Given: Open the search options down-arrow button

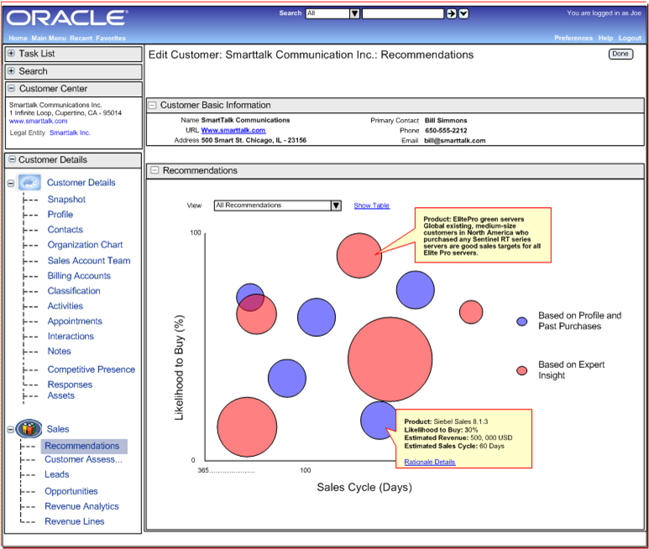Looking at the screenshot, I should (x=463, y=13).
